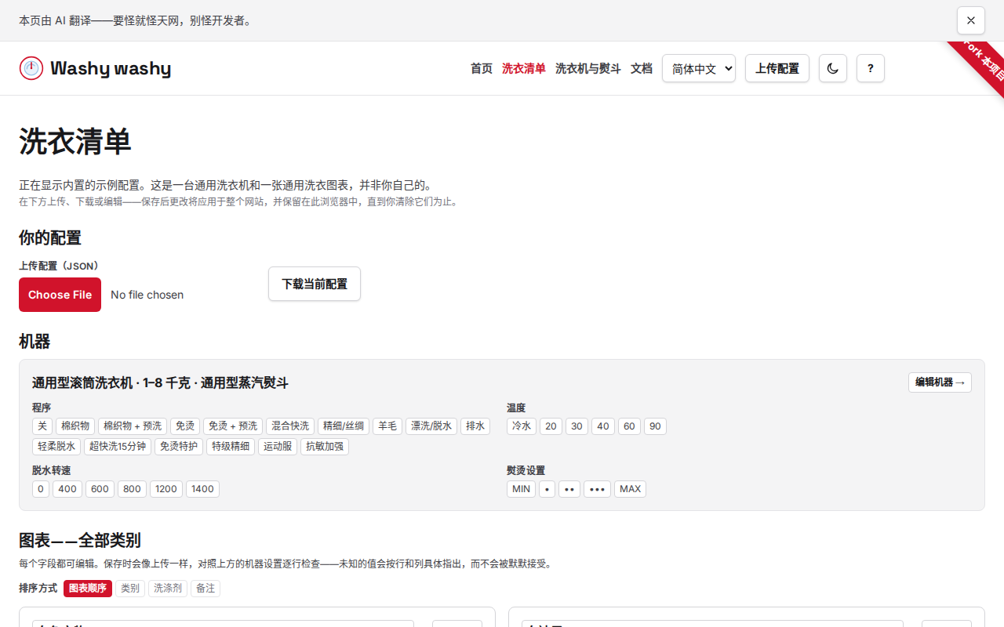Sort by 洗涤剂

168,588
